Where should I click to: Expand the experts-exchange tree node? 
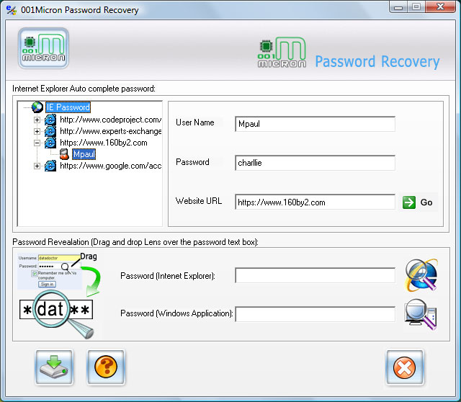point(37,131)
